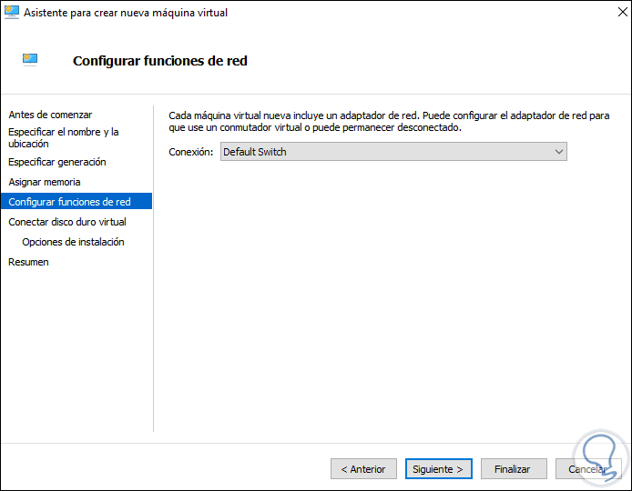Select highlighted 'Configurar funciones de red' sidebar step
Screen dimensions: 632x491
click(69, 202)
